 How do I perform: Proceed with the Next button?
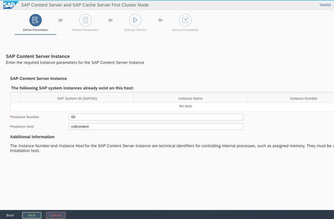pos(32,215)
